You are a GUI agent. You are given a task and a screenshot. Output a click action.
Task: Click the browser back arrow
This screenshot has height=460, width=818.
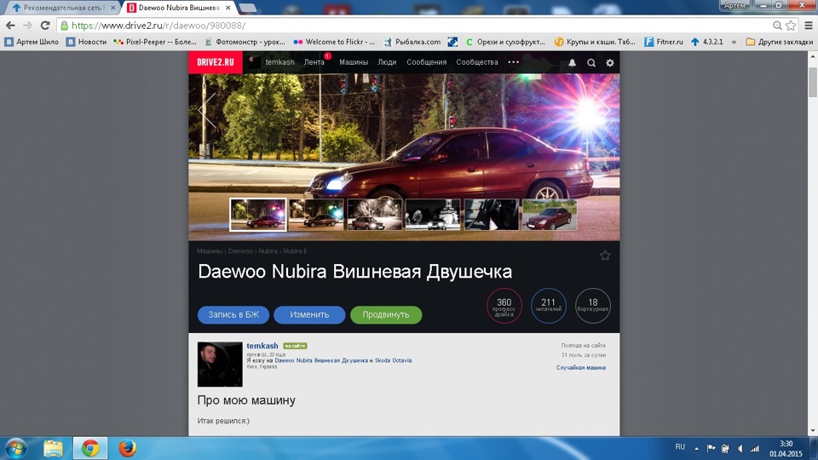[x=10, y=25]
